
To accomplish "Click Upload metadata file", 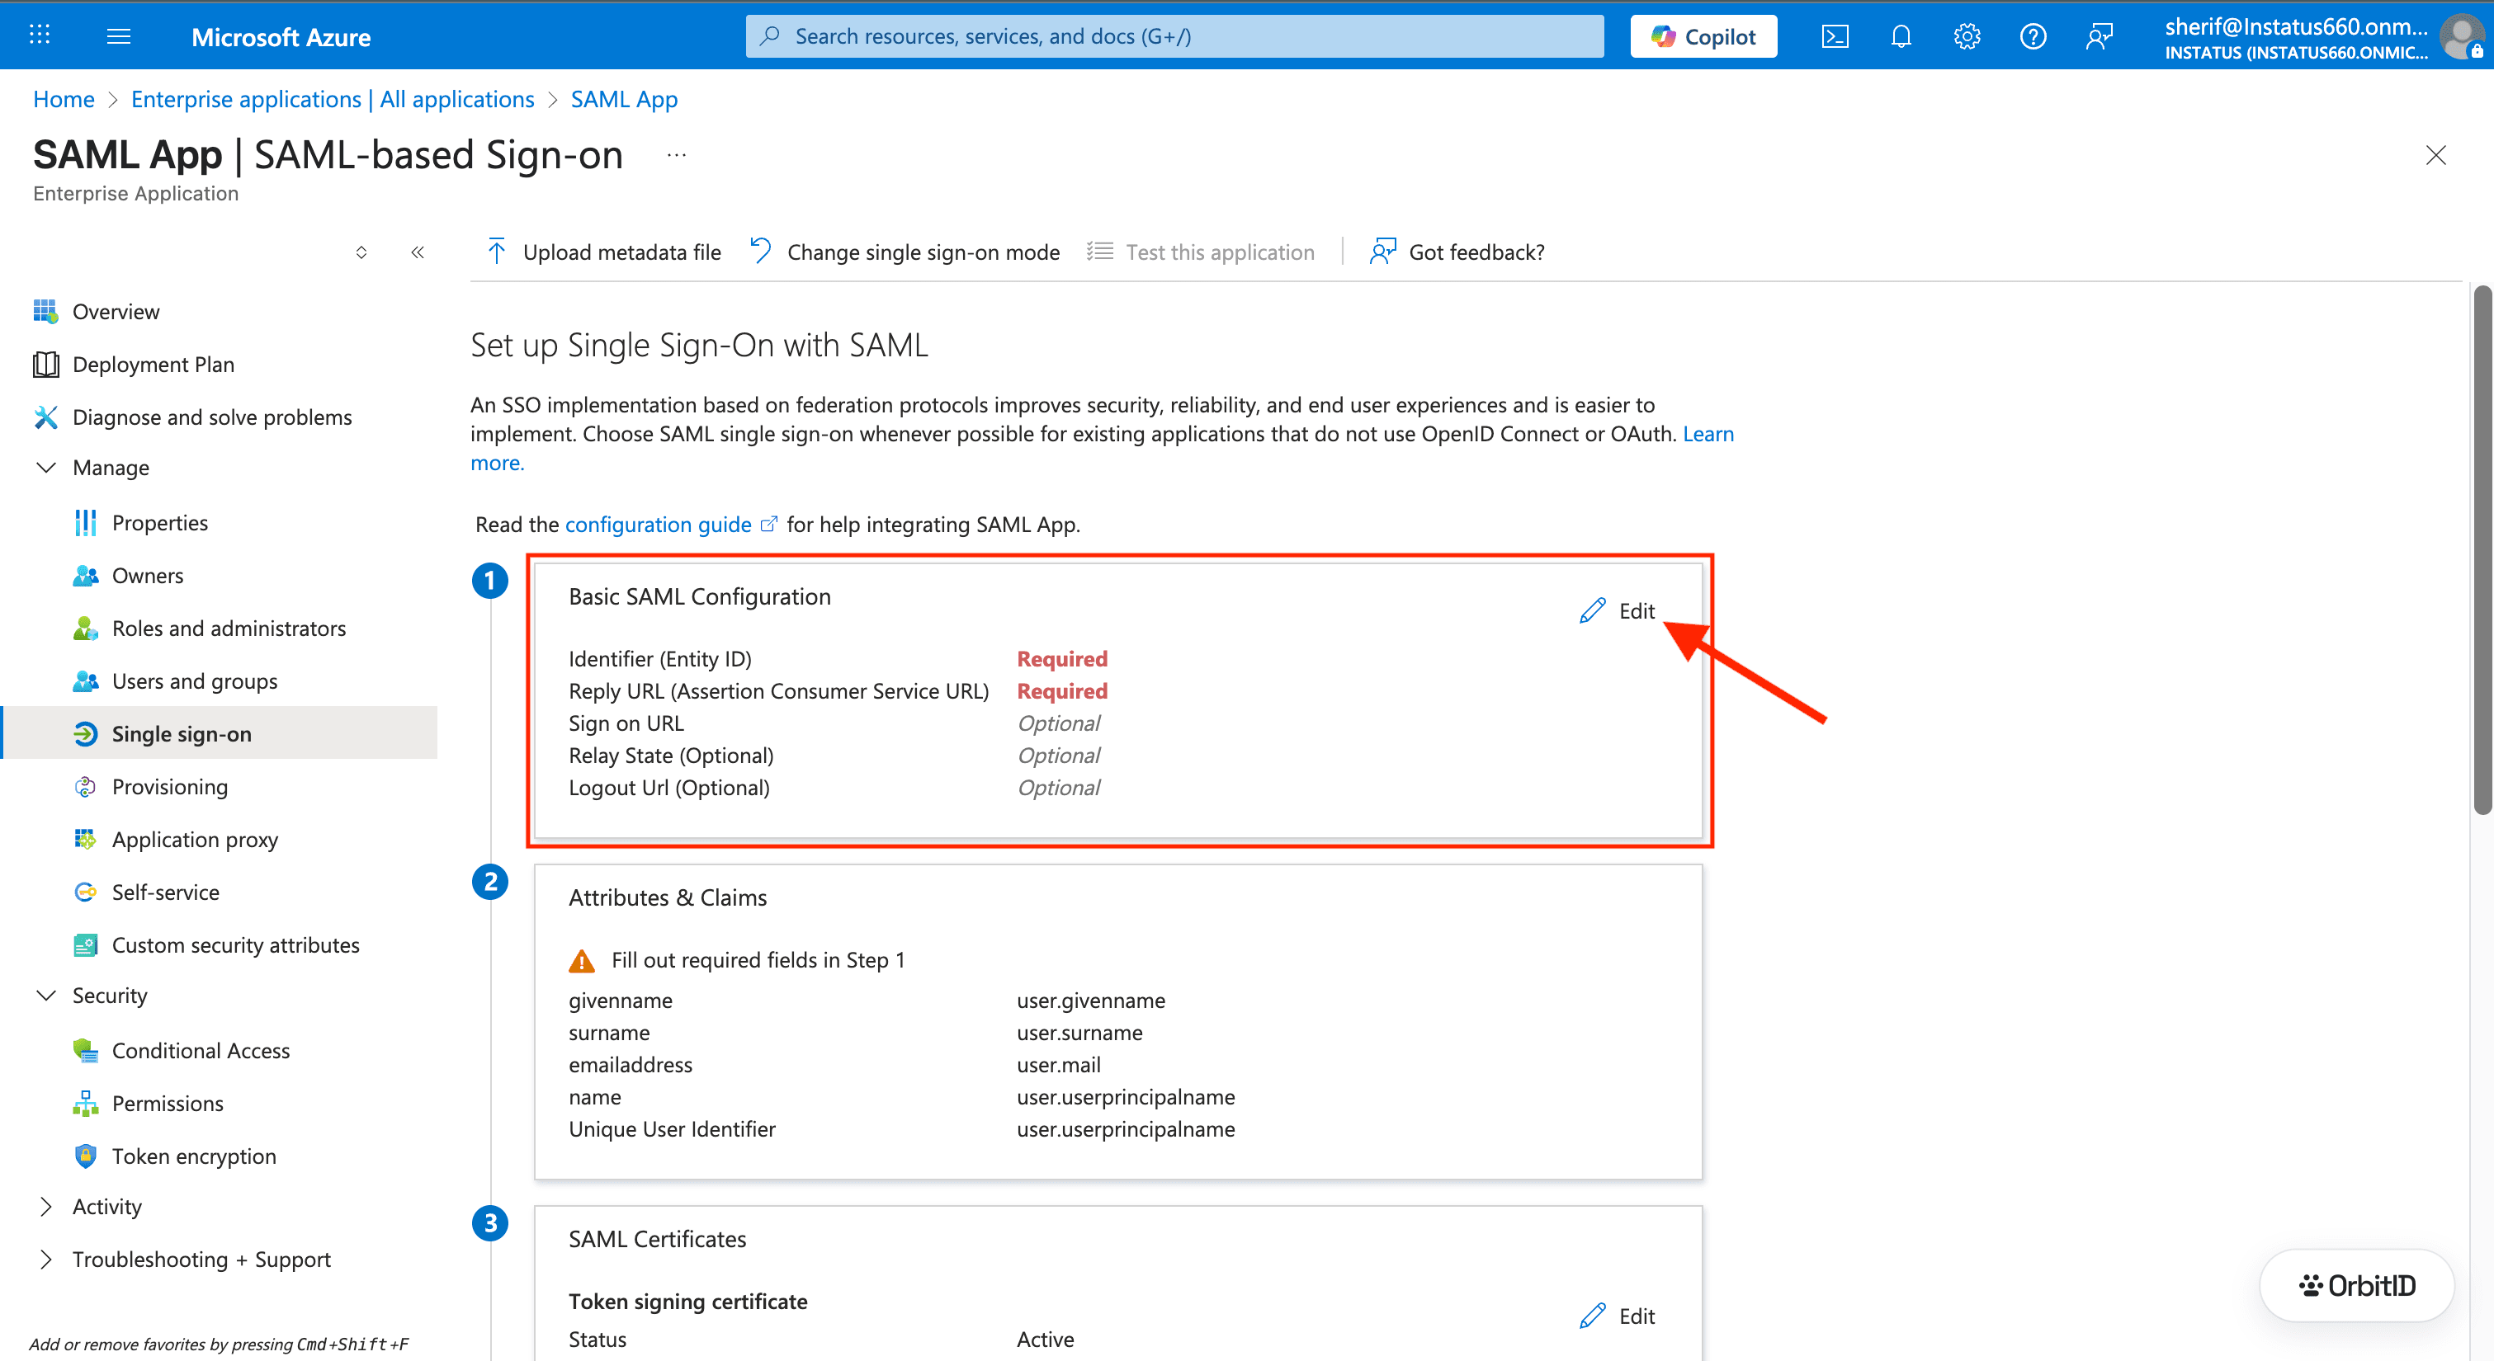I will pos(604,252).
